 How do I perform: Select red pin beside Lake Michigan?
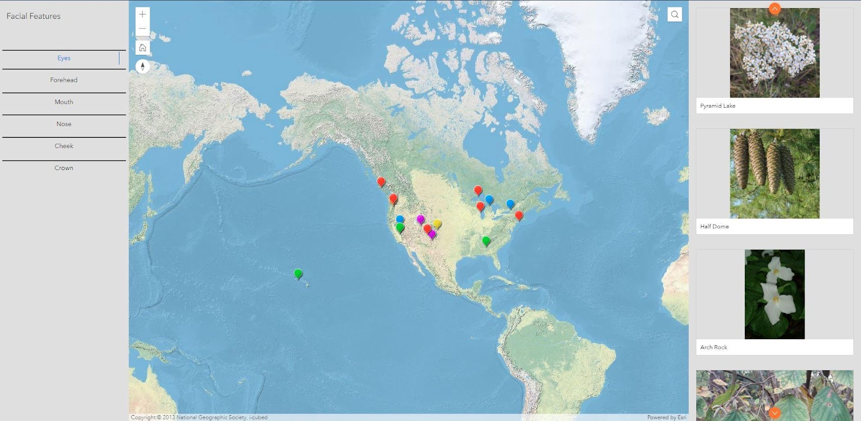[x=481, y=206]
